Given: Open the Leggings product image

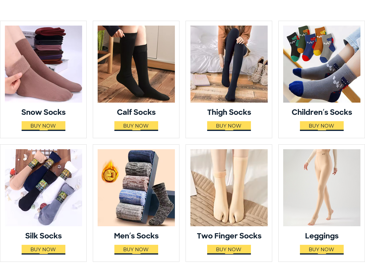Looking at the screenshot, I should point(322,188).
